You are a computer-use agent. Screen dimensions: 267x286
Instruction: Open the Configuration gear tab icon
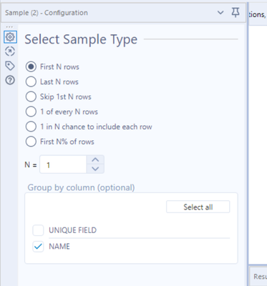pos(10,37)
